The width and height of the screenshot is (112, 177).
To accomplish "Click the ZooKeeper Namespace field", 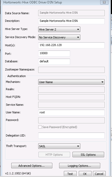I will click(x=71, y=70).
